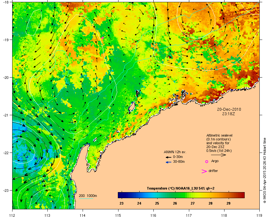The height and width of the screenshot is (217, 269).
Task: Click the white-outlined island near 115.4, -20.8
Action: click(x=132, y=108)
